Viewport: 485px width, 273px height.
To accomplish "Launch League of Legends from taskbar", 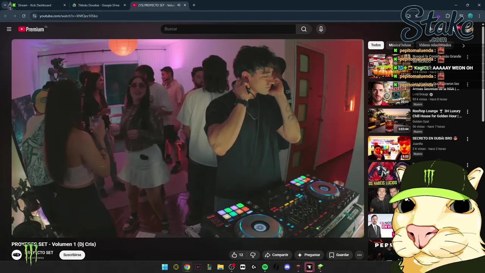I will click(x=209, y=267).
